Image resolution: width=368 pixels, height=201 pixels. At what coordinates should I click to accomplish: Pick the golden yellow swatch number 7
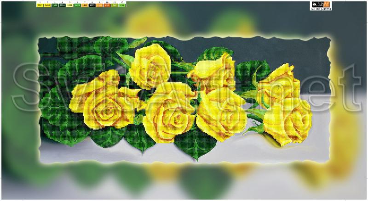click(85, 5)
